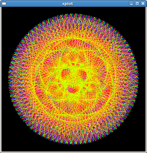Click red lobe upper-left of plot center

pos(64,74)
